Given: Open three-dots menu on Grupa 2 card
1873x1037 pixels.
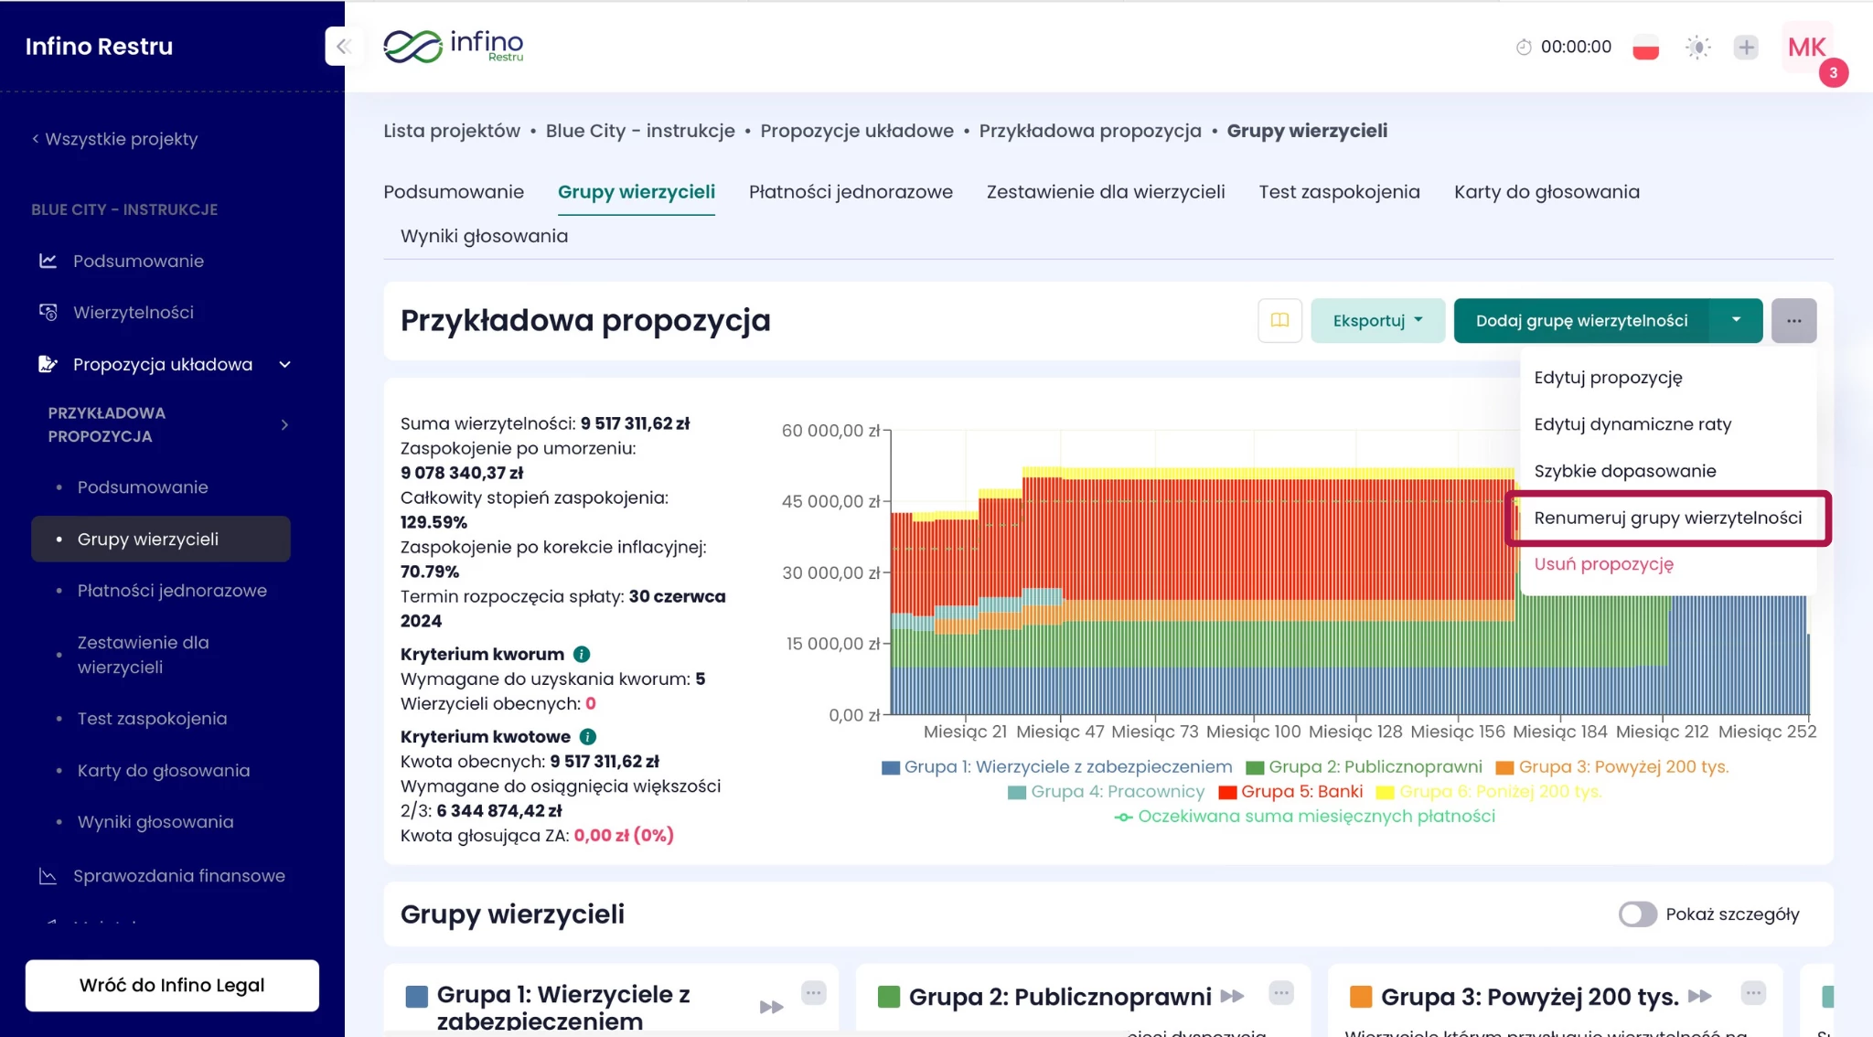Looking at the screenshot, I should (x=1281, y=992).
